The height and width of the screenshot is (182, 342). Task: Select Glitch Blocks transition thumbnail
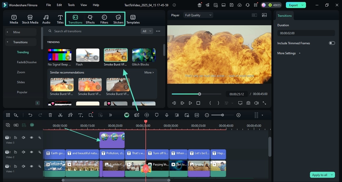click(x=144, y=55)
